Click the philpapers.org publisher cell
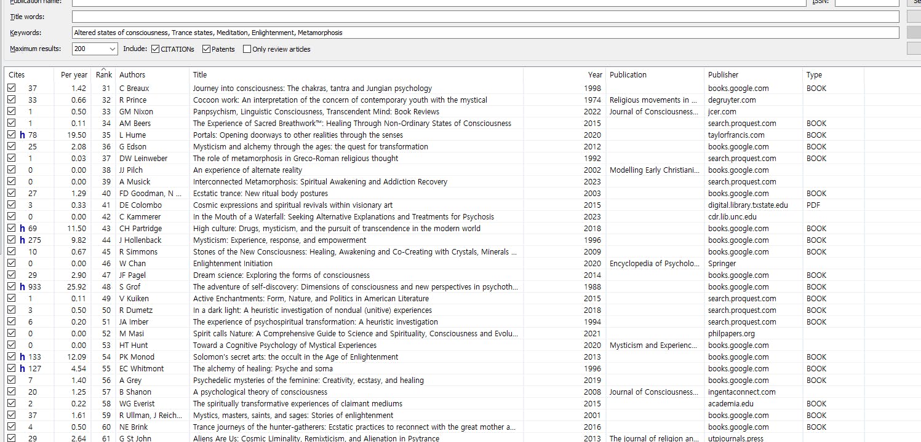921x442 pixels. (x=731, y=334)
